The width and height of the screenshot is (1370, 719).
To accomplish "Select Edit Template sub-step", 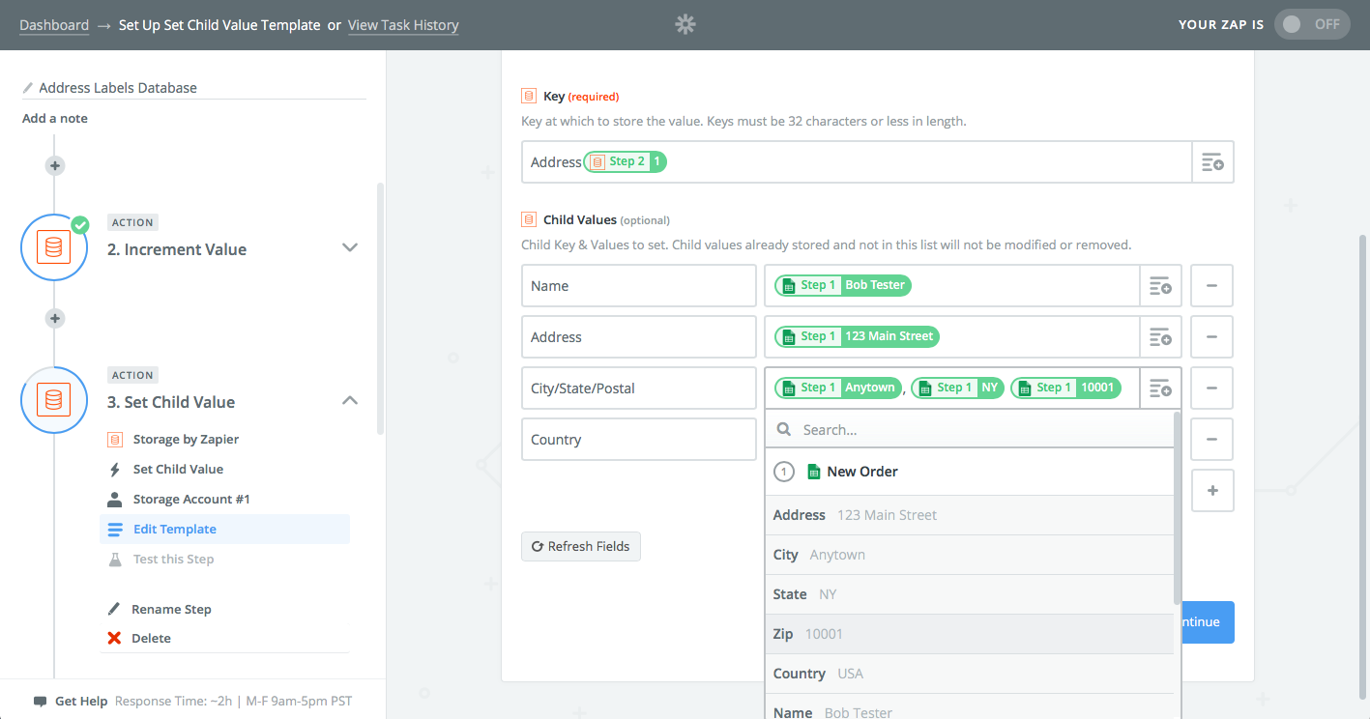I will pyautogui.click(x=224, y=530).
